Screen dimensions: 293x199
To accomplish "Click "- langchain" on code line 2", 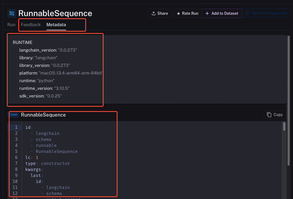I will pyautogui.click(x=45, y=133).
